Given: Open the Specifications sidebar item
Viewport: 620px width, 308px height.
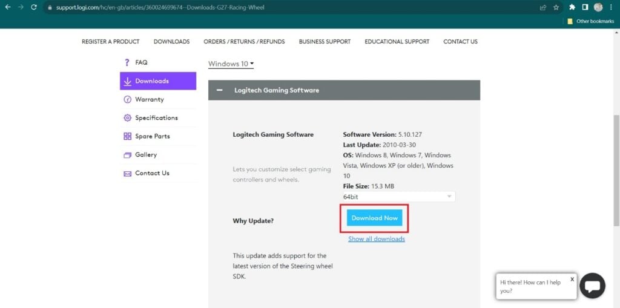Looking at the screenshot, I should 156,118.
